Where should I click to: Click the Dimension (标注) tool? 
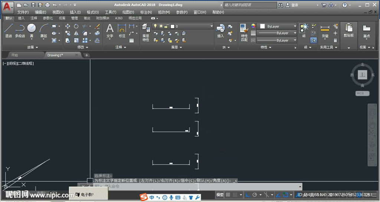[122, 31]
